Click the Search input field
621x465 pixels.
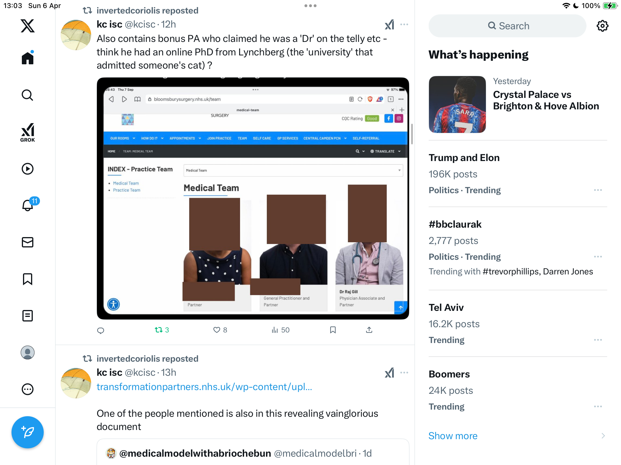point(507,26)
